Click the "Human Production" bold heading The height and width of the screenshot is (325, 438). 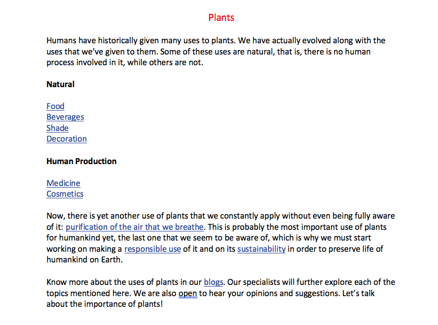(x=82, y=161)
